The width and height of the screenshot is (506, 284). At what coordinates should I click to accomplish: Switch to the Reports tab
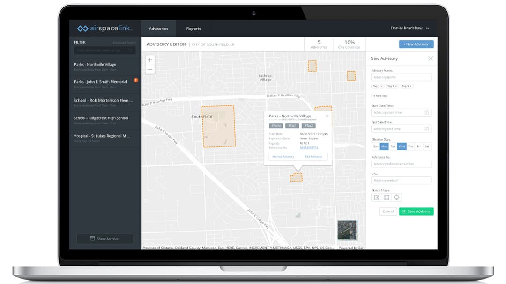click(193, 29)
